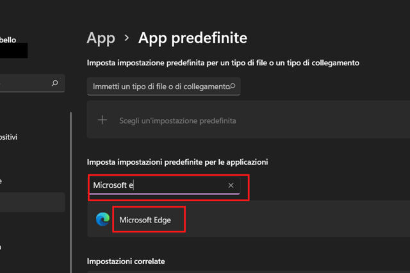Open the user profile named 'bello'
Image resolution: width=410 pixels, height=273 pixels.
click(x=9, y=40)
